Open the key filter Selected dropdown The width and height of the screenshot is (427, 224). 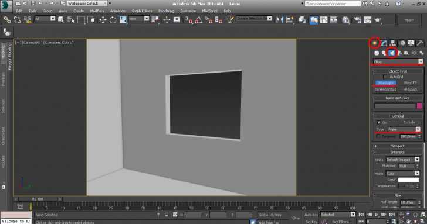338,215
